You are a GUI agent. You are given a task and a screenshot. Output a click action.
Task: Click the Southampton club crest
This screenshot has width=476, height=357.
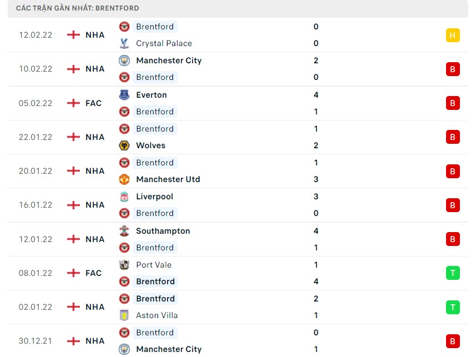click(124, 231)
